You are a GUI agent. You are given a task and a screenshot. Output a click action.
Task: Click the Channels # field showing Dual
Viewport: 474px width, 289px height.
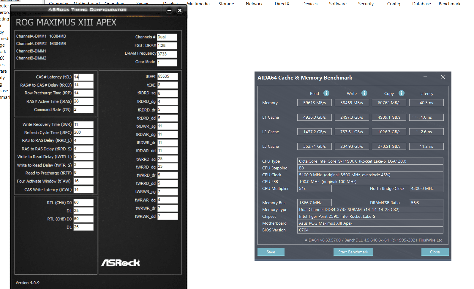pos(167,37)
